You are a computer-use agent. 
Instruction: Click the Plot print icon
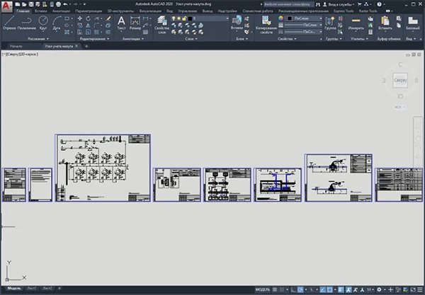pos(58,4)
